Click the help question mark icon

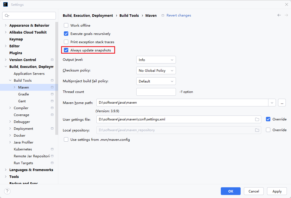(x=7, y=191)
